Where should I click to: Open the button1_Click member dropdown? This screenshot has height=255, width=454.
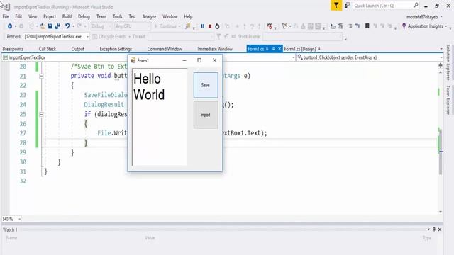[369, 57]
